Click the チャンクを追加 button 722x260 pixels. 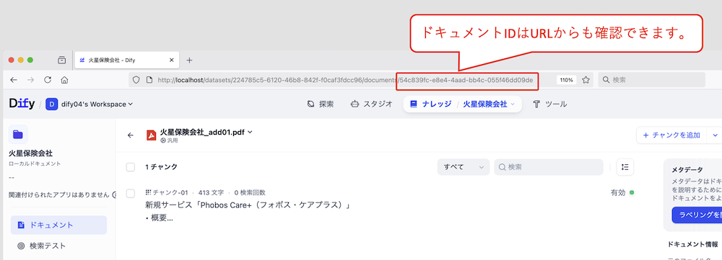pos(671,135)
